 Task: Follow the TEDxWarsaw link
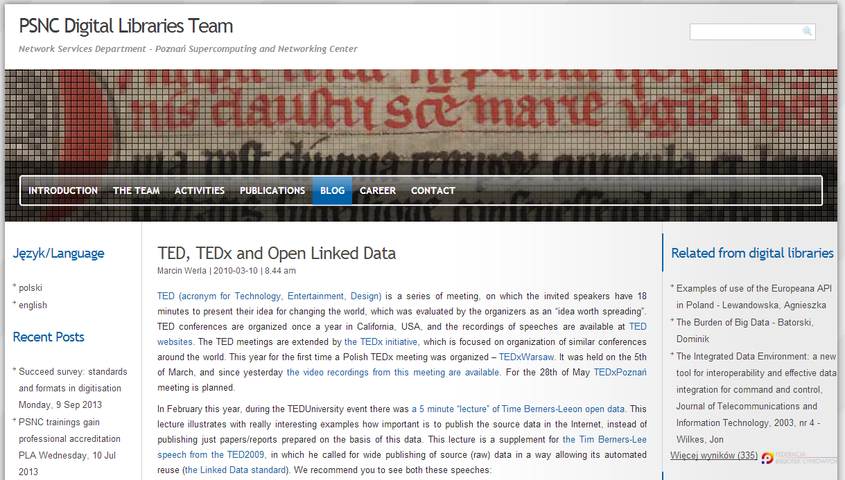pos(527,357)
